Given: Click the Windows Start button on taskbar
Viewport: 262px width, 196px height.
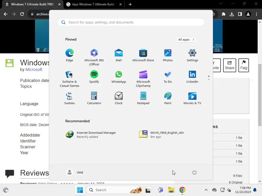Looking at the screenshot, I should (x=80, y=190).
